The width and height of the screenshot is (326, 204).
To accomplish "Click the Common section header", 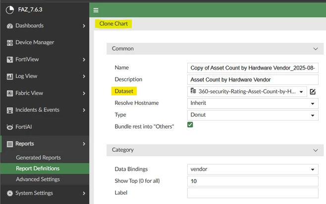I will pos(215,49).
